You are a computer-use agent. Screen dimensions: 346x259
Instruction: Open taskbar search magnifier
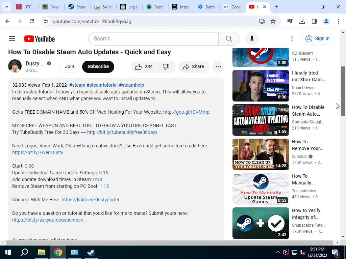[x=24, y=252]
